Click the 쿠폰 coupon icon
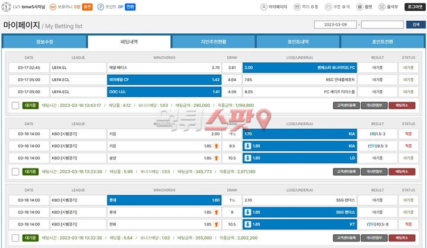Image resolution: width=427 pixels, height=248 pixels. click(329, 7)
